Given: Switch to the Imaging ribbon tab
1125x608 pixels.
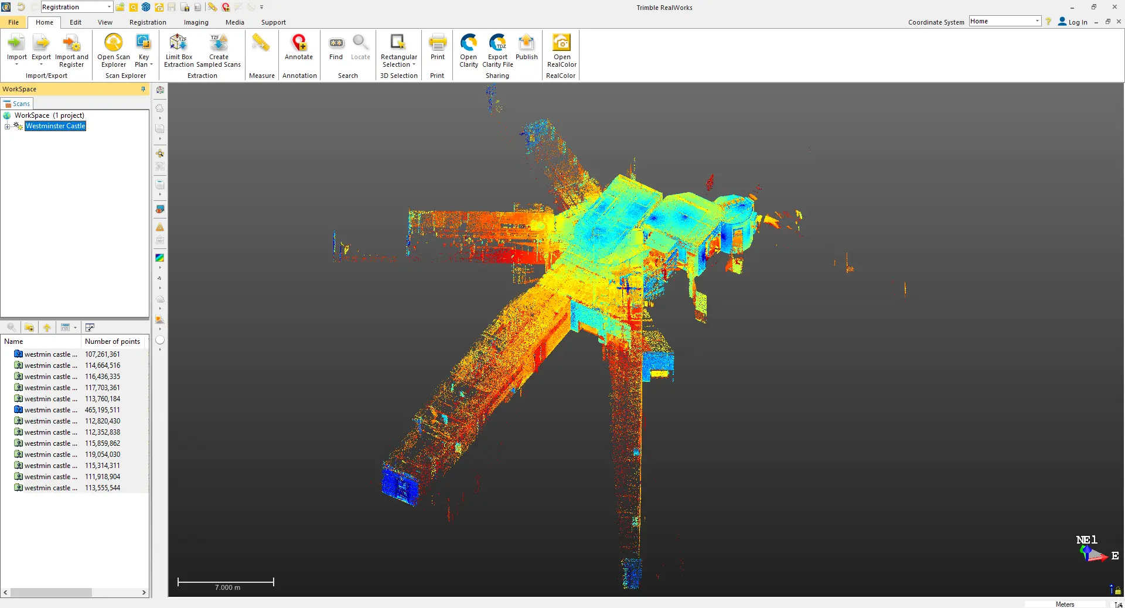Looking at the screenshot, I should 196,22.
